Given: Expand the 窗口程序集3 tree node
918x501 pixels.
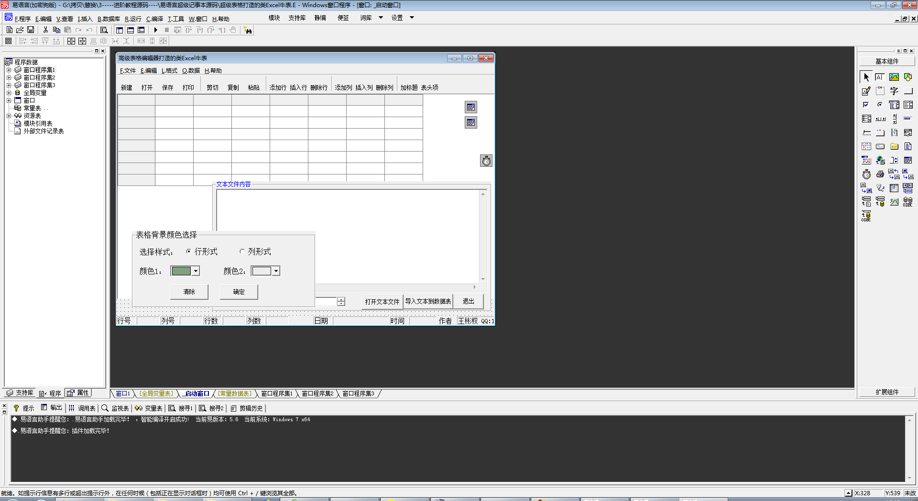Looking at the screenshot, I should [x=9, y=85].
